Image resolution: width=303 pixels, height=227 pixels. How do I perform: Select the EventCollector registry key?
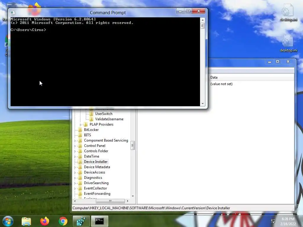[x=95, y=188]
